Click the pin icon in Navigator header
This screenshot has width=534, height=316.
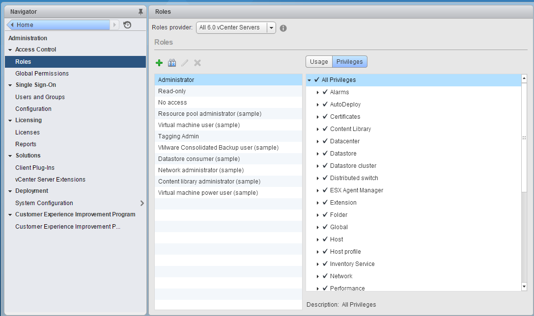click(141, 12)
